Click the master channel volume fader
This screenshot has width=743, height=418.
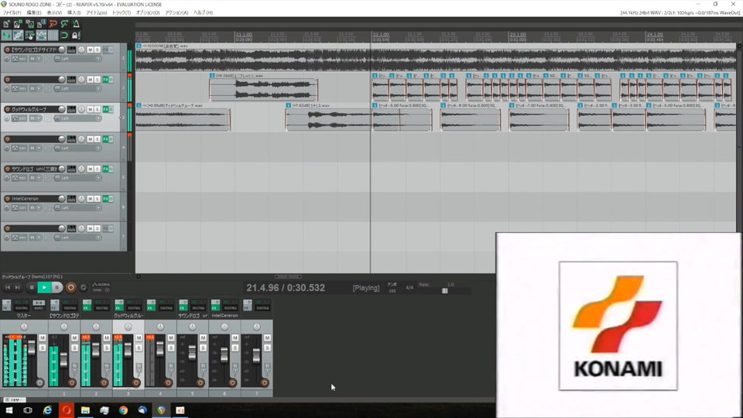[32, 348]
